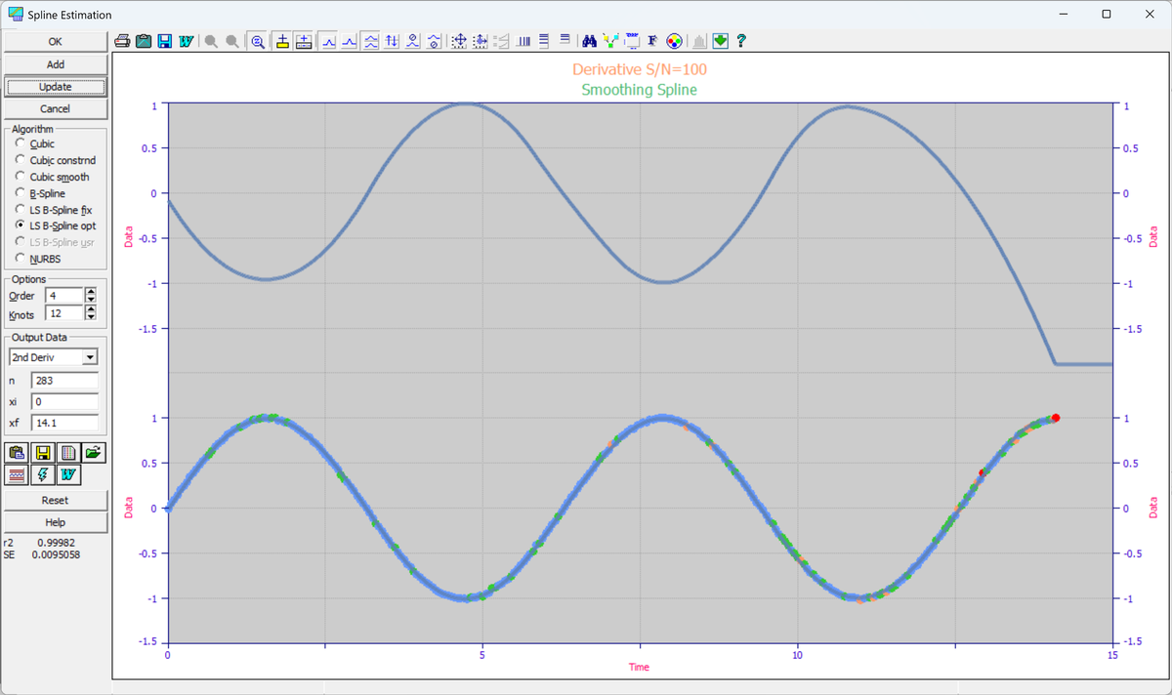Open the color wheel palette icon

click(673, 41)
